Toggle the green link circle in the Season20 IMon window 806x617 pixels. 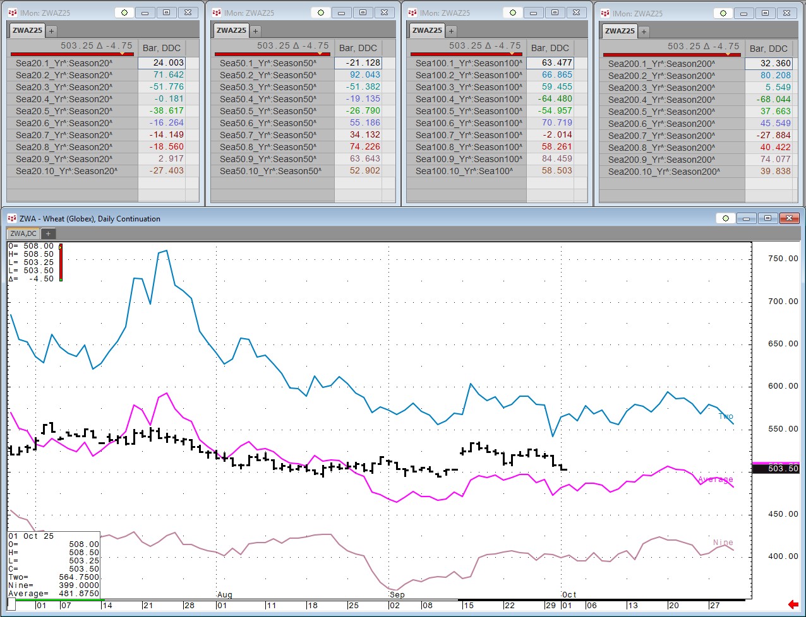[124, 13]
